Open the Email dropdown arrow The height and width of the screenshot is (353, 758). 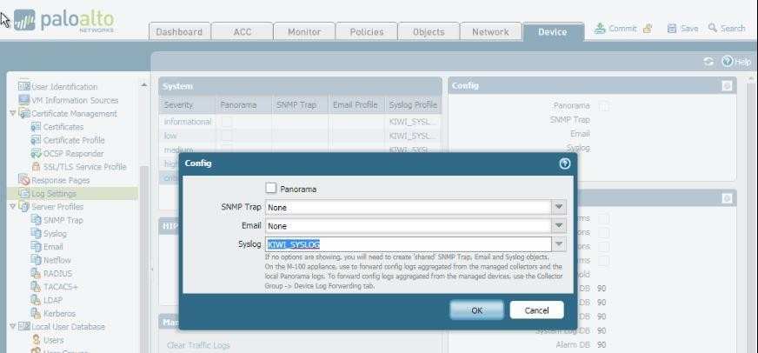[x=560, y=226]
